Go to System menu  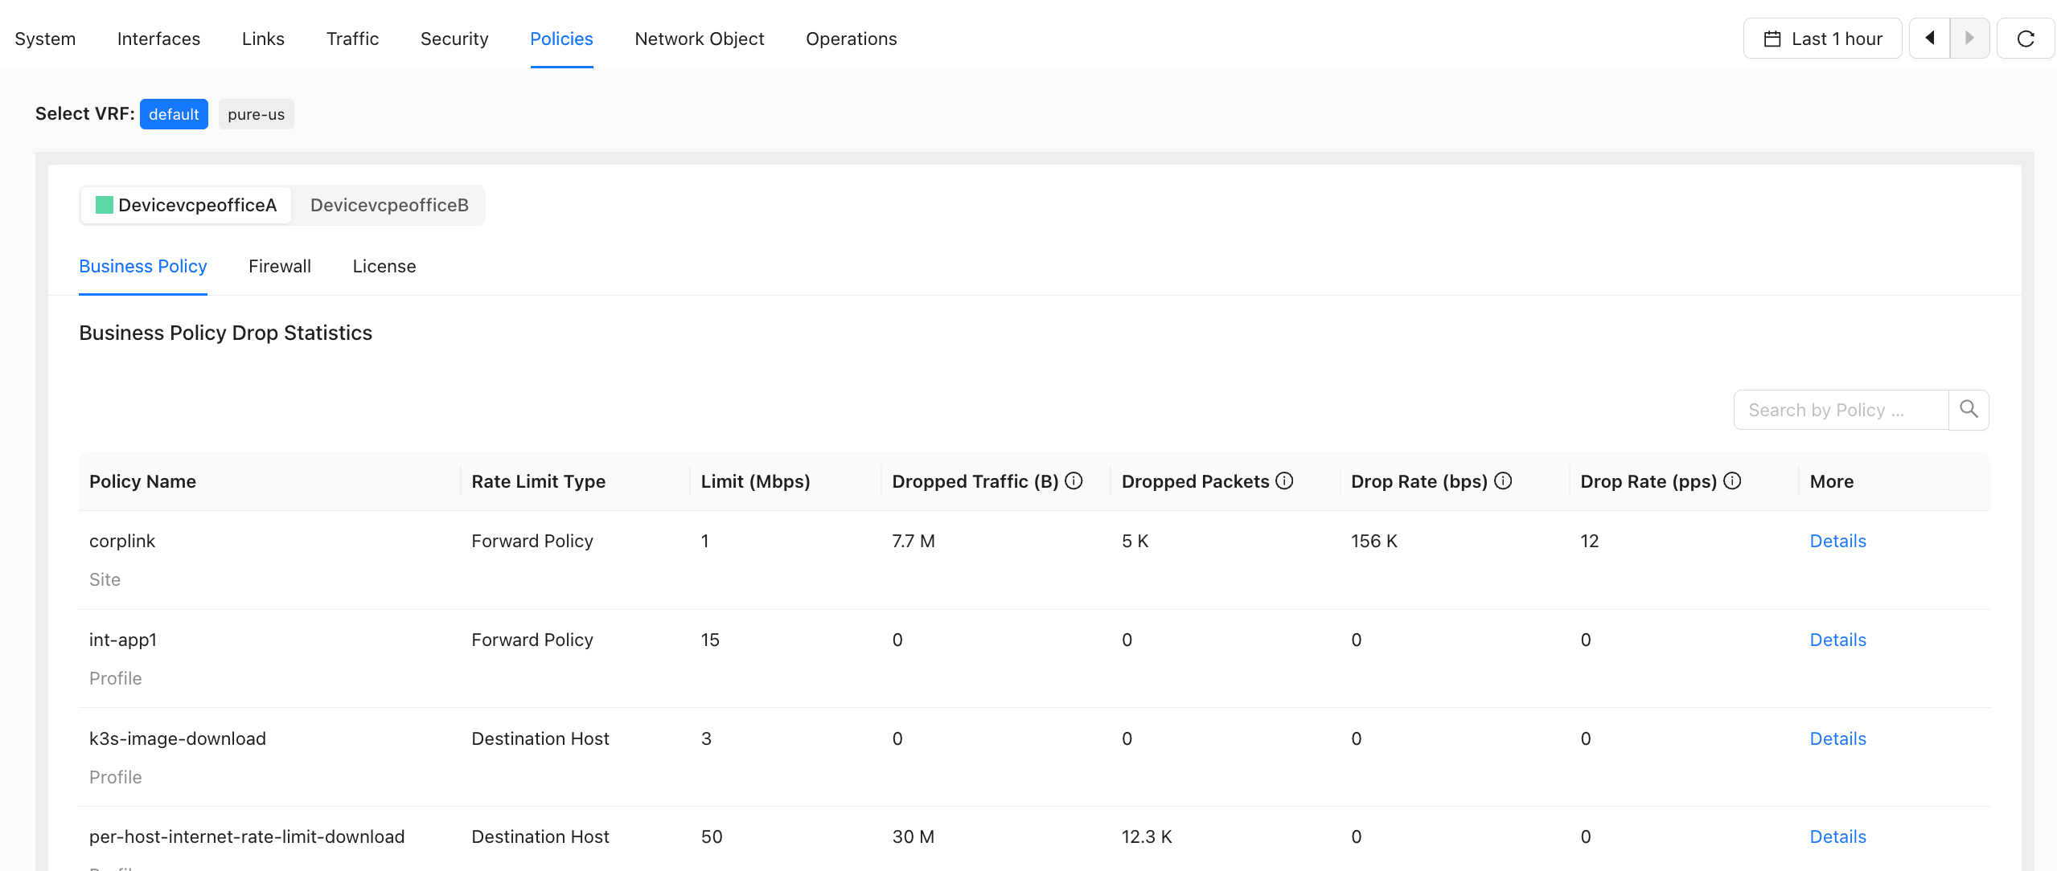pyautogui.click(x=45, y=39)
